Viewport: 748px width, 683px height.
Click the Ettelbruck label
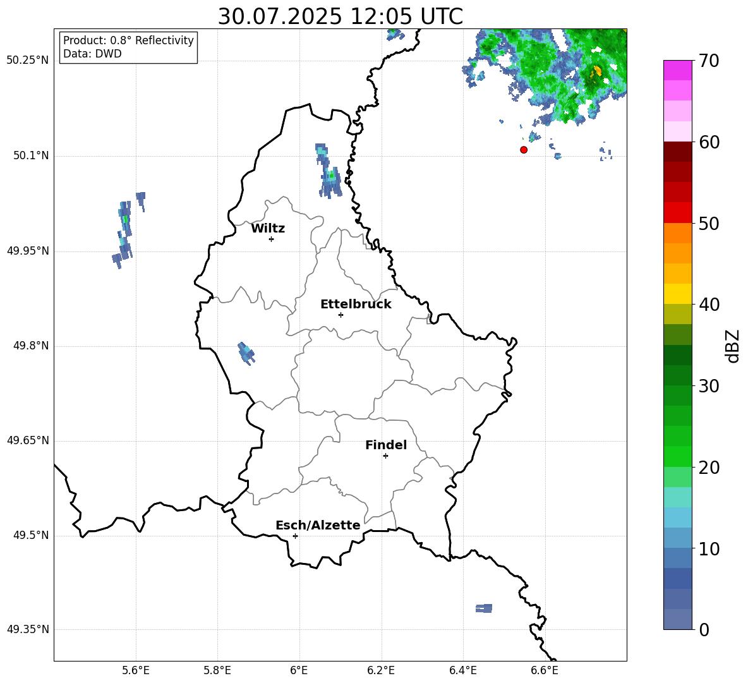(356, 305)
